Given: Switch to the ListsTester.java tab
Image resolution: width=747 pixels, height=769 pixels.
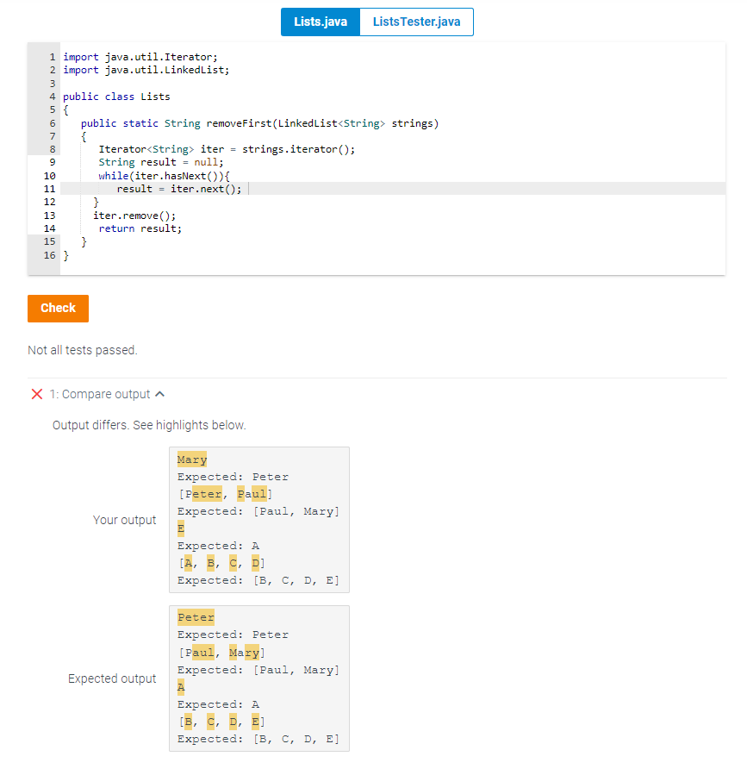Looking at the screenshot, I should pyautogui.click(x=416, y=22).
